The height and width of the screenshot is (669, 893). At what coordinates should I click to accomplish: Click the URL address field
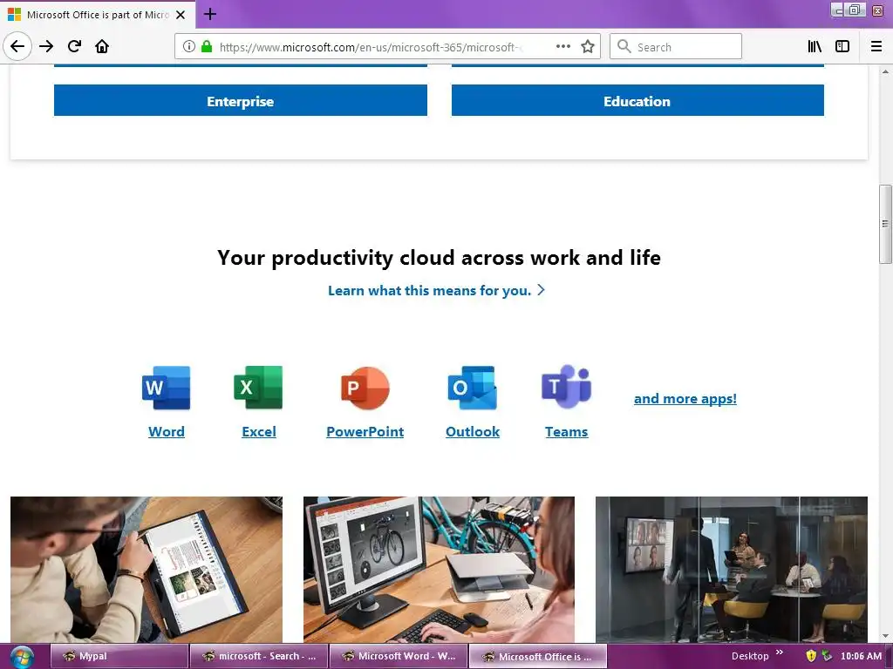coord(370,47)
